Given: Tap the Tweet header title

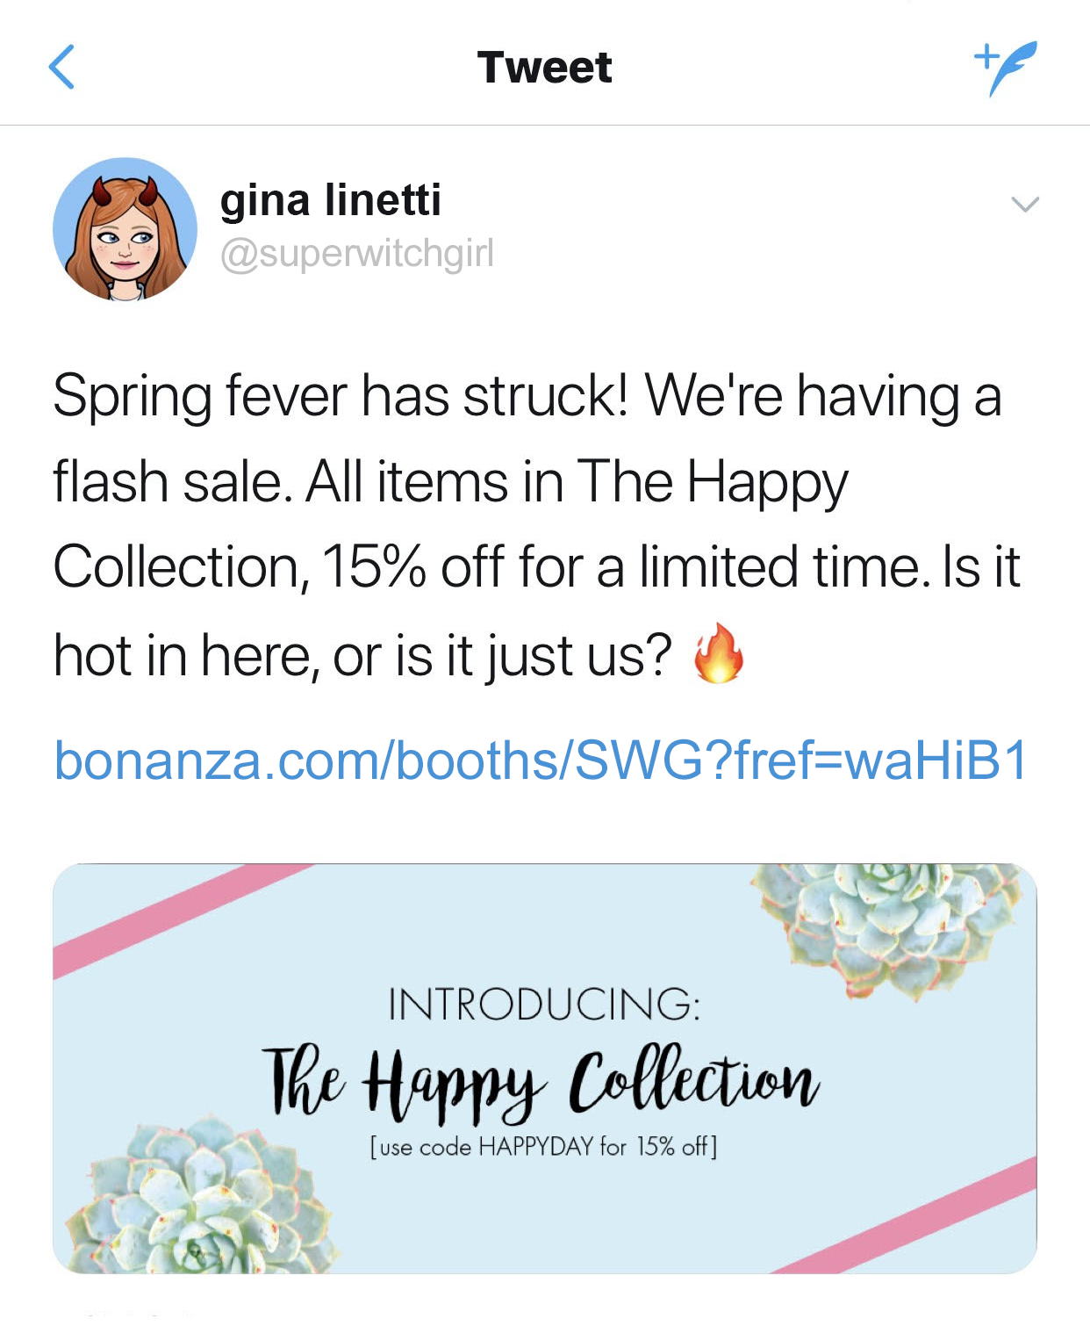Looking at the screenshot, I should click(x=544, y=68).
